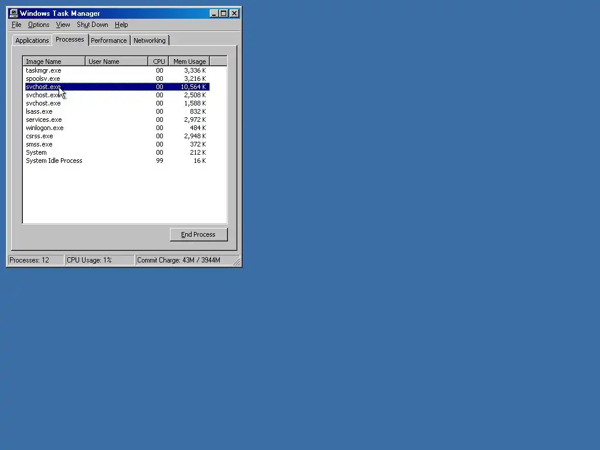
Task: Open the Help menu
Action: [121, 25]
